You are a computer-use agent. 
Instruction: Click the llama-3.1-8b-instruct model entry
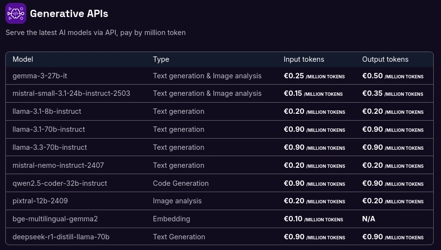coord(47,111)
